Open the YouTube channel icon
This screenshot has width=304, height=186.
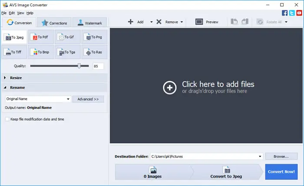(x=299, y=13)
